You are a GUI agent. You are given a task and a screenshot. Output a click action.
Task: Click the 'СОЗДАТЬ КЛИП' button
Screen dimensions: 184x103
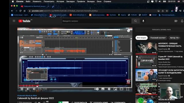point(99,102)
